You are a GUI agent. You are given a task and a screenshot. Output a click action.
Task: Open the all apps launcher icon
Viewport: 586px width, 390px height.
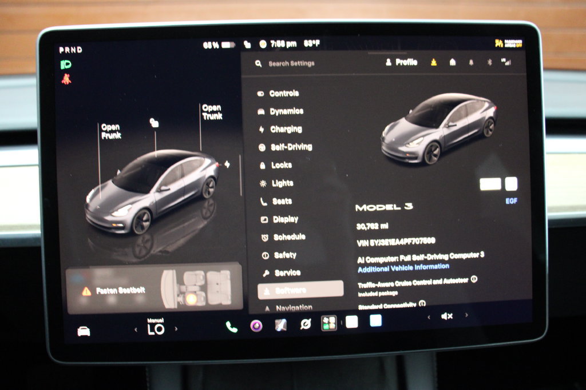click(329, 323)
